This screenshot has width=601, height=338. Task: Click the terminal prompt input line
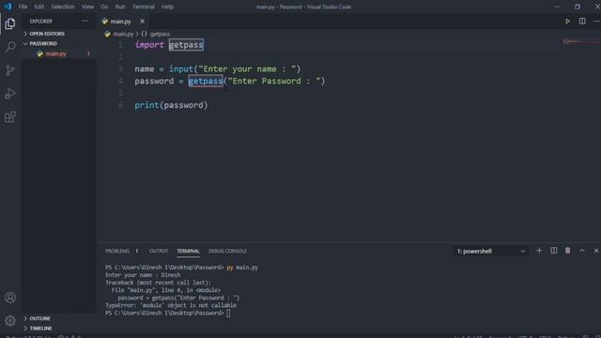point(228,313)
